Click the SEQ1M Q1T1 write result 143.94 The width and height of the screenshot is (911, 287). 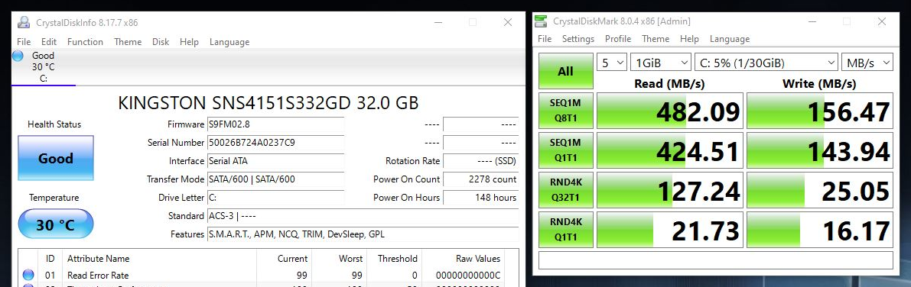point(820,150)
